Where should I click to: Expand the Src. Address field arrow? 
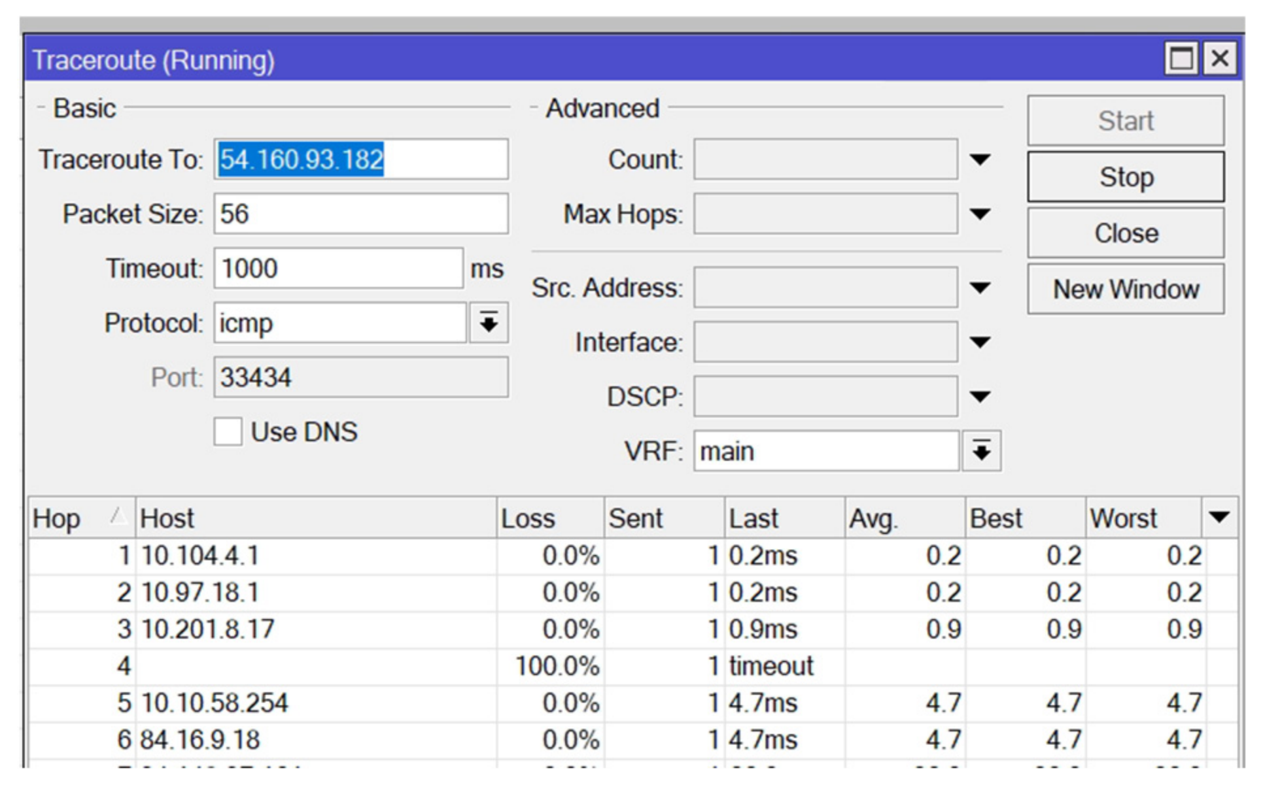click(x=980, y=288)
